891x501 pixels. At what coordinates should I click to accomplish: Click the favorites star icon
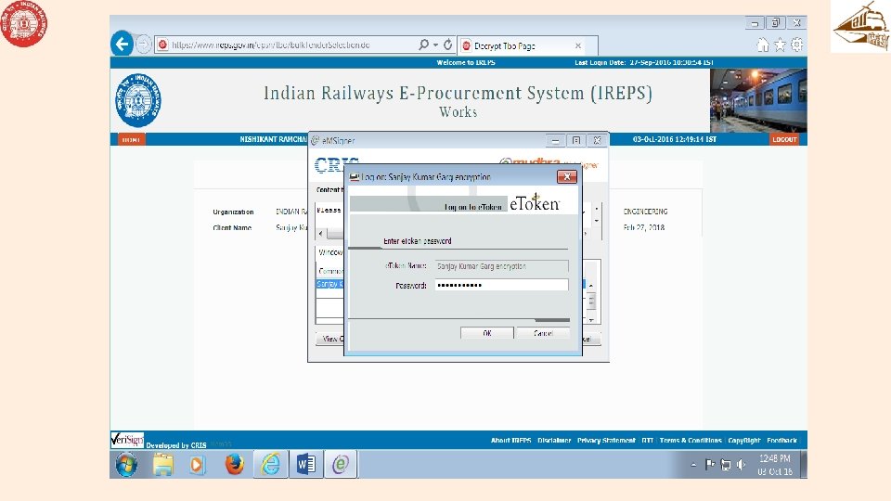tap(780, 45)
